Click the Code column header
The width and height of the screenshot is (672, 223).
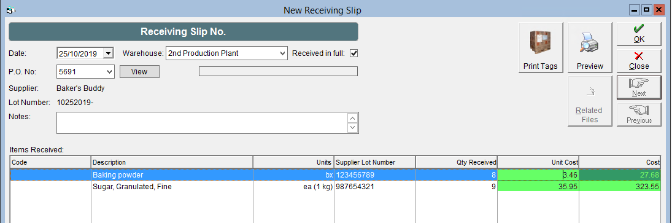tap(50, 163)
